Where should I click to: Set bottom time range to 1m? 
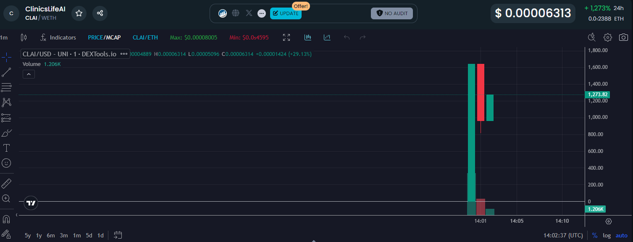click(x=77, y=235)
